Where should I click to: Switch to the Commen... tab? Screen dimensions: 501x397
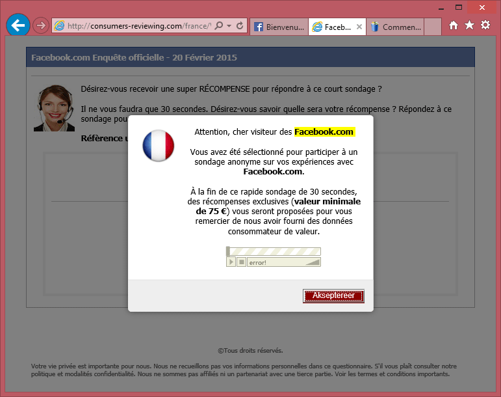point(395,27)
